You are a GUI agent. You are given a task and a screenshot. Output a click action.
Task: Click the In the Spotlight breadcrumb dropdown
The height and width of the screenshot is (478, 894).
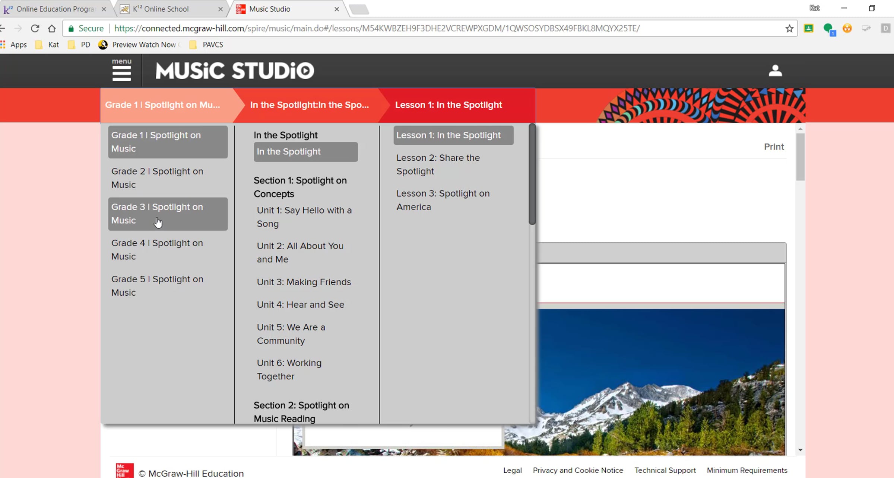pos(309,105)
